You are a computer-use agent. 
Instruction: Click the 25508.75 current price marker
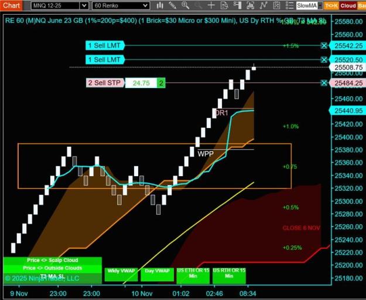click(348, 68)
